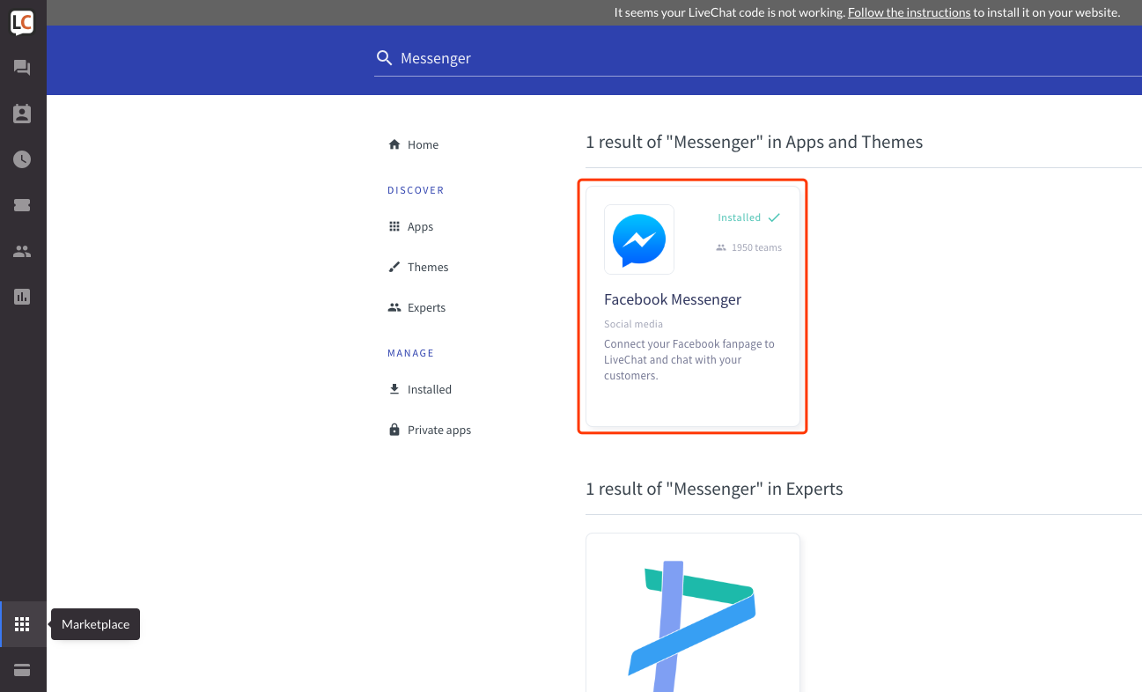
Task: Click the DISCOVER section heading
Action: [416, 190]
